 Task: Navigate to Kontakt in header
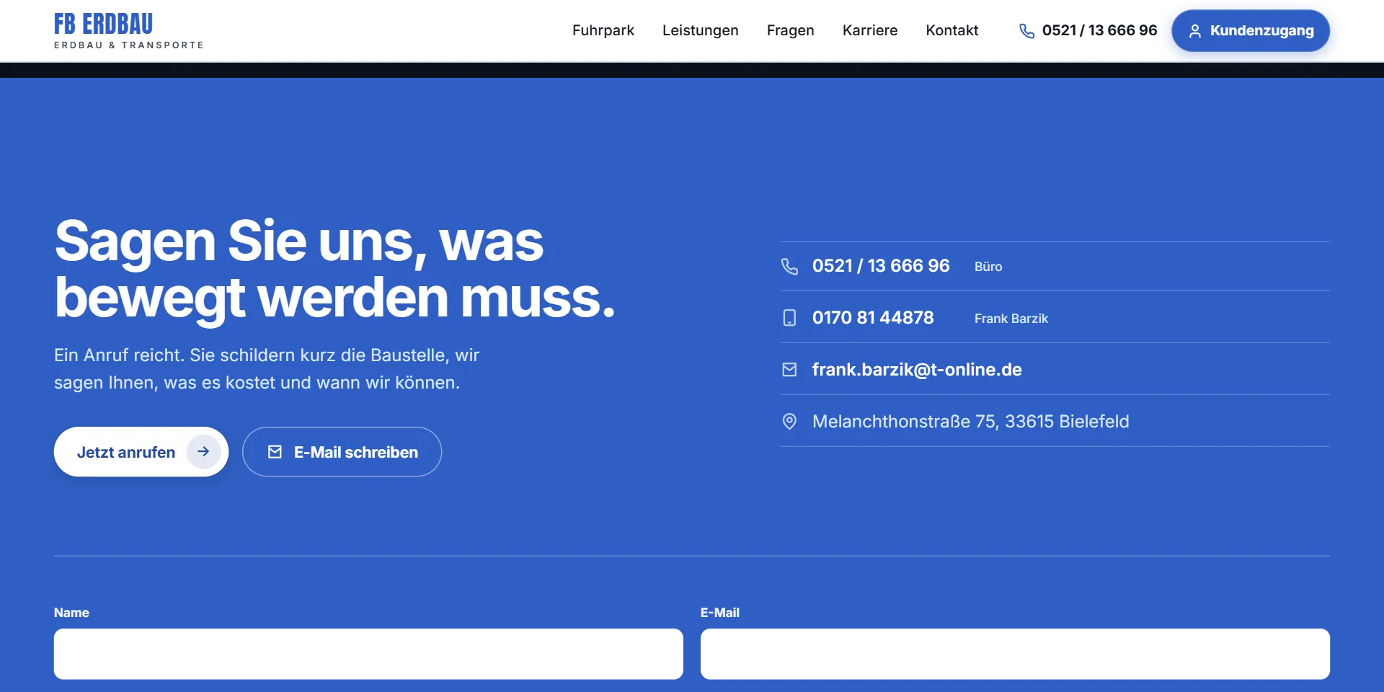[952, 30]
